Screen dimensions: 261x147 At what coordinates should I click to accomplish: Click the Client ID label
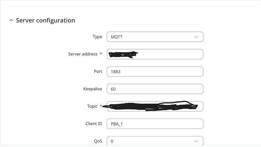coord(94,124)
